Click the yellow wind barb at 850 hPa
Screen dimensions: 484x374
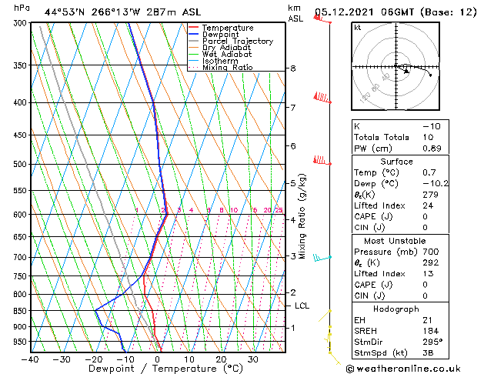pyautogui.click(x=325, y=316)
